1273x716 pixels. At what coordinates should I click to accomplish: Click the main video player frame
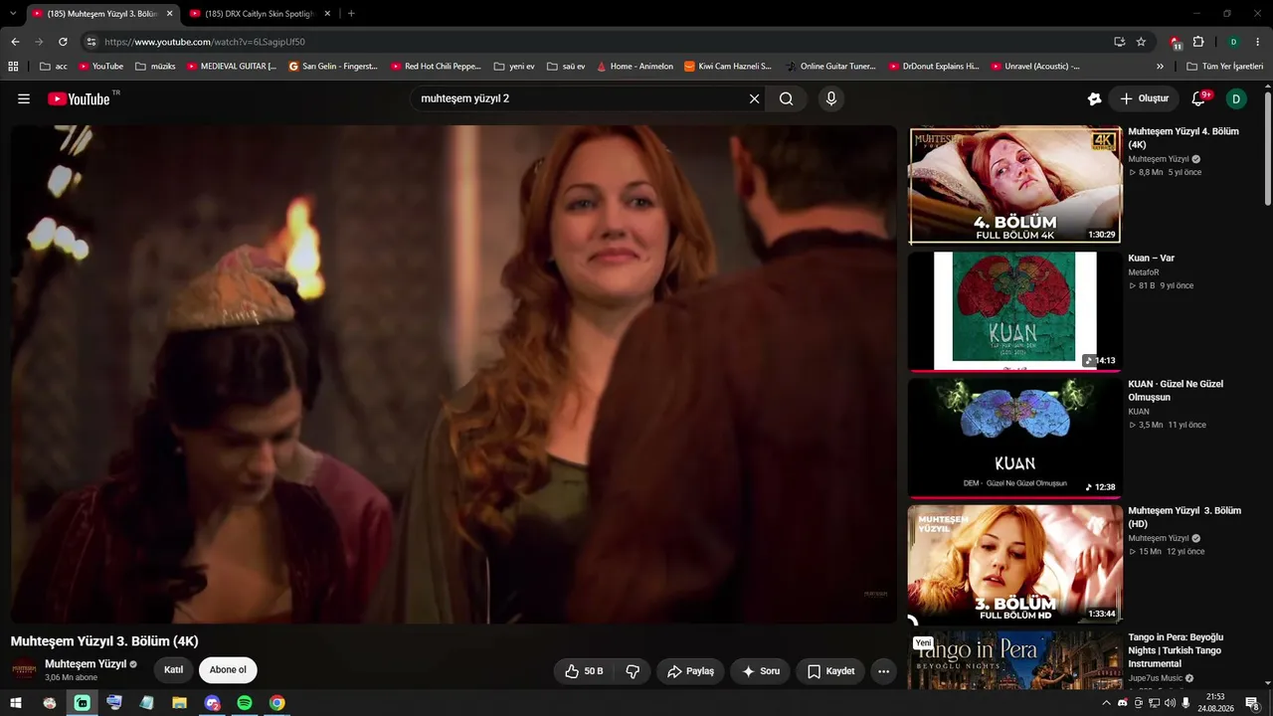pos(454,374)
